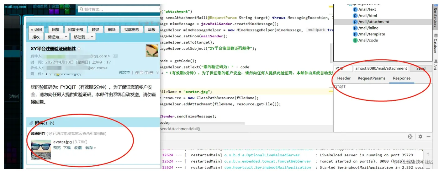Click the console up arrow icon
The height and width of the screenshot is (172, 439).
(x=428, y=154)
